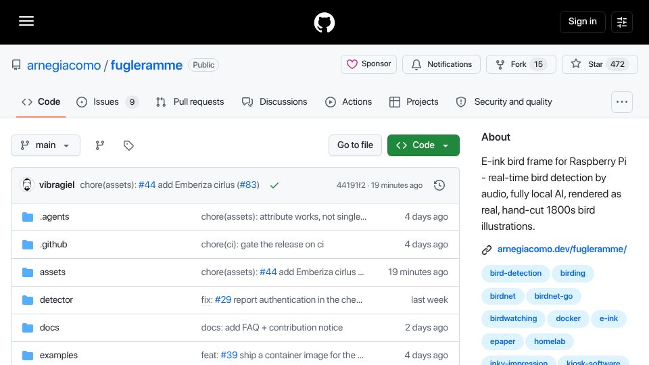Select the e-ink topic tag
This screenshot has width=649, height=365.
pos(608,318)
